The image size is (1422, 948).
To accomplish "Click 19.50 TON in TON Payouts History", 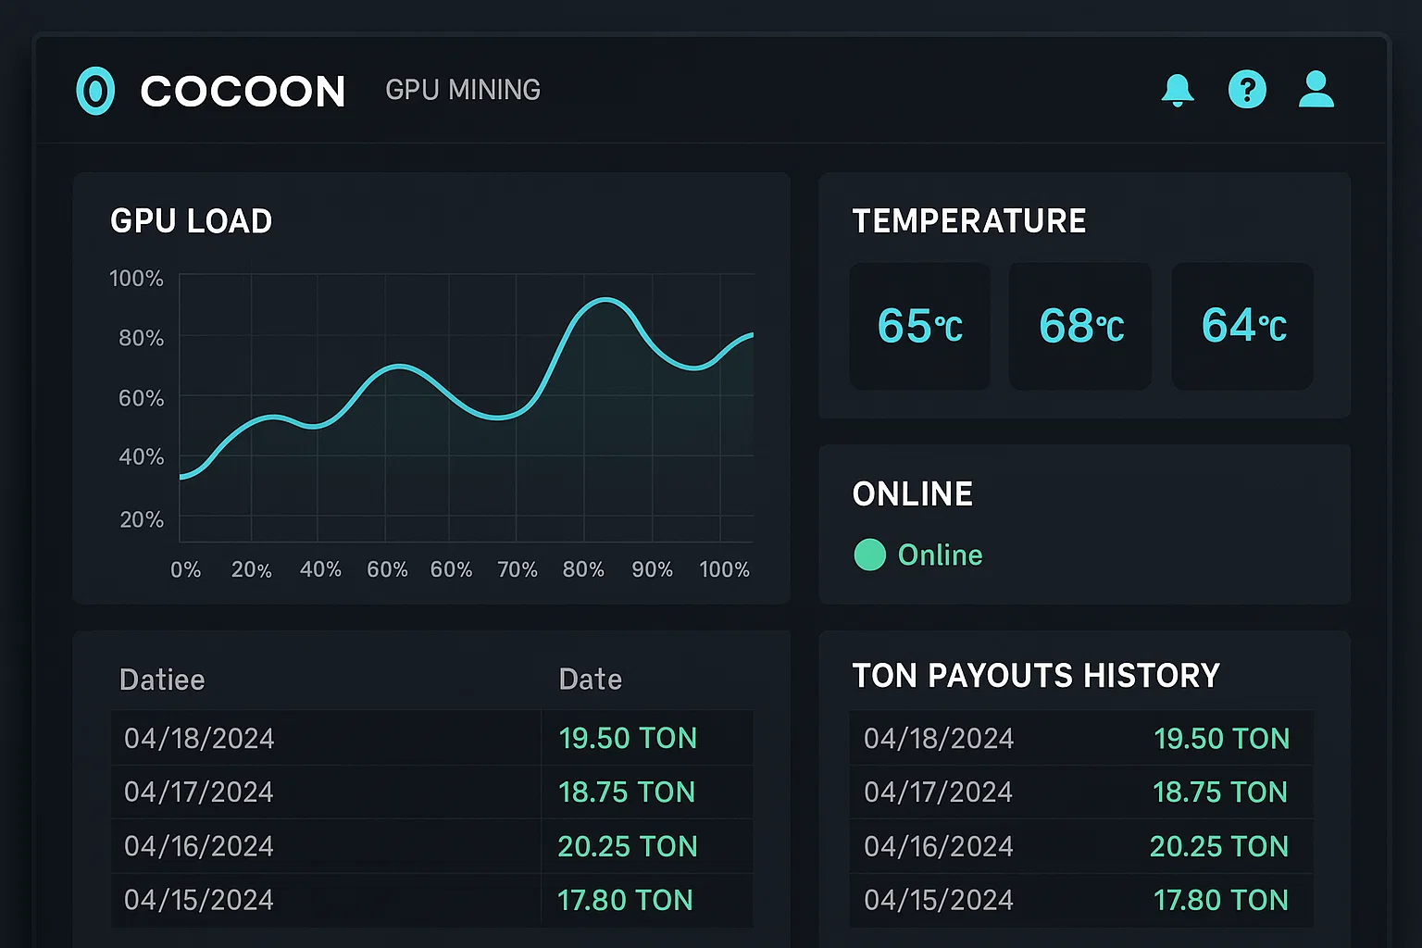I will pyautogui.click(x=1221, y=738).
